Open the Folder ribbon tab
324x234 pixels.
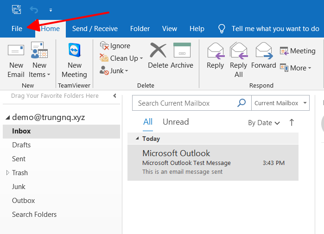tap(140, 29)
